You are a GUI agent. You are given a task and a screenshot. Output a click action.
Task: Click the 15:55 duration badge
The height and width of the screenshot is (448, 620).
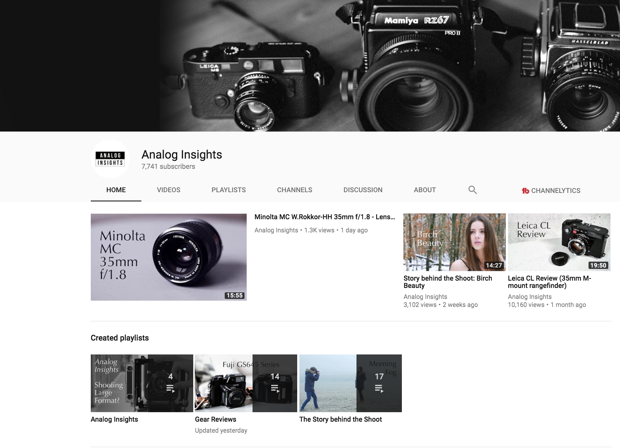(235, 295)
